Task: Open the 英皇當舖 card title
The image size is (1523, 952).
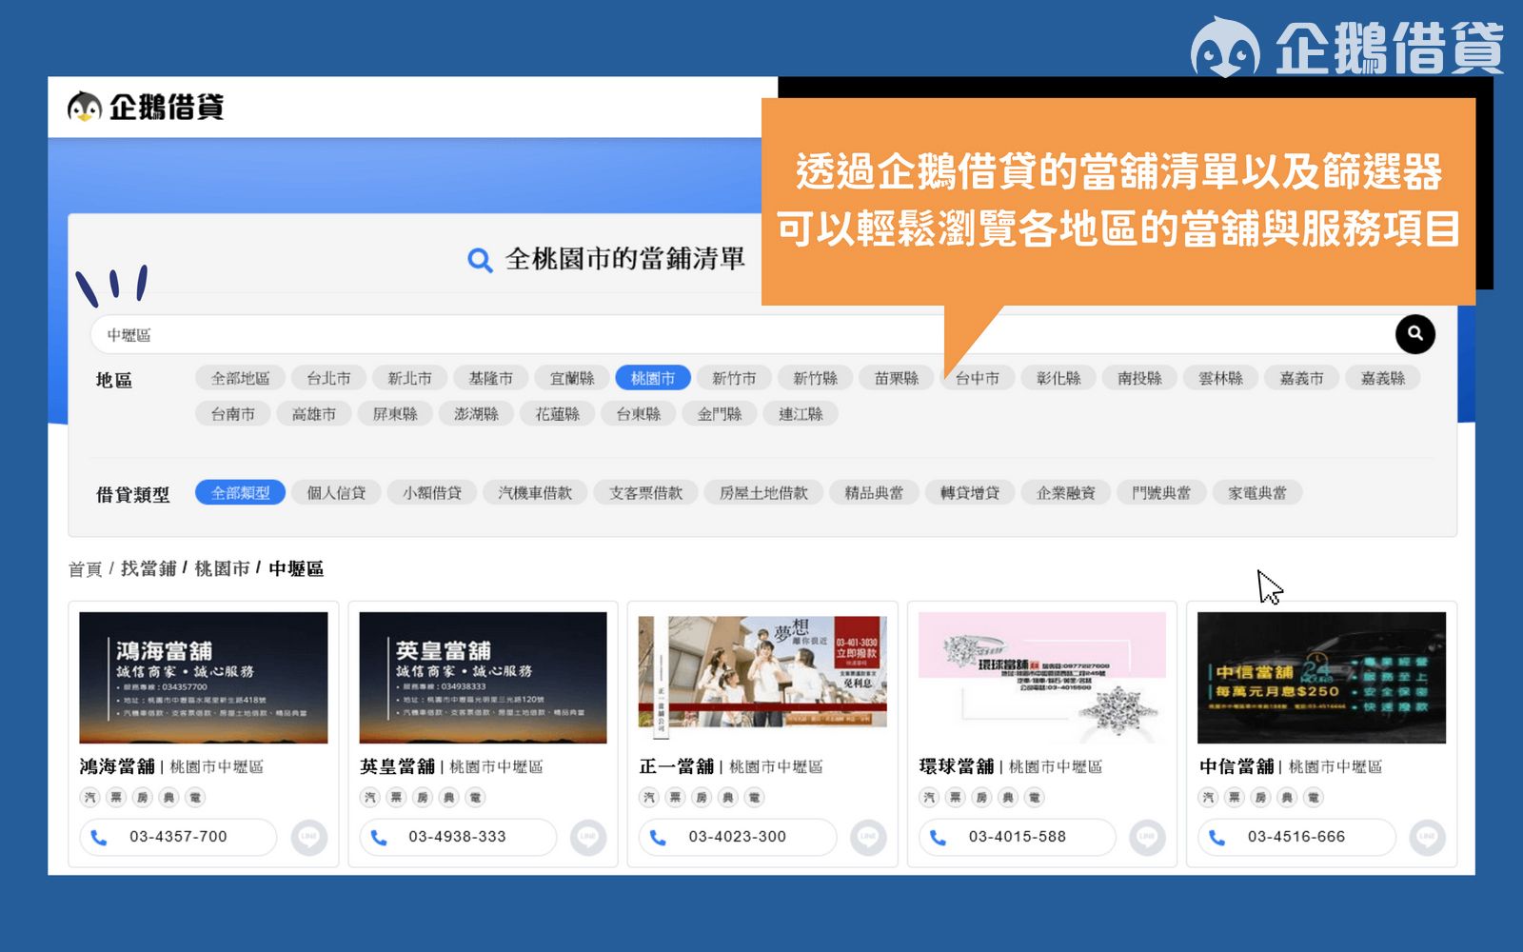Action: pos(397,766)
